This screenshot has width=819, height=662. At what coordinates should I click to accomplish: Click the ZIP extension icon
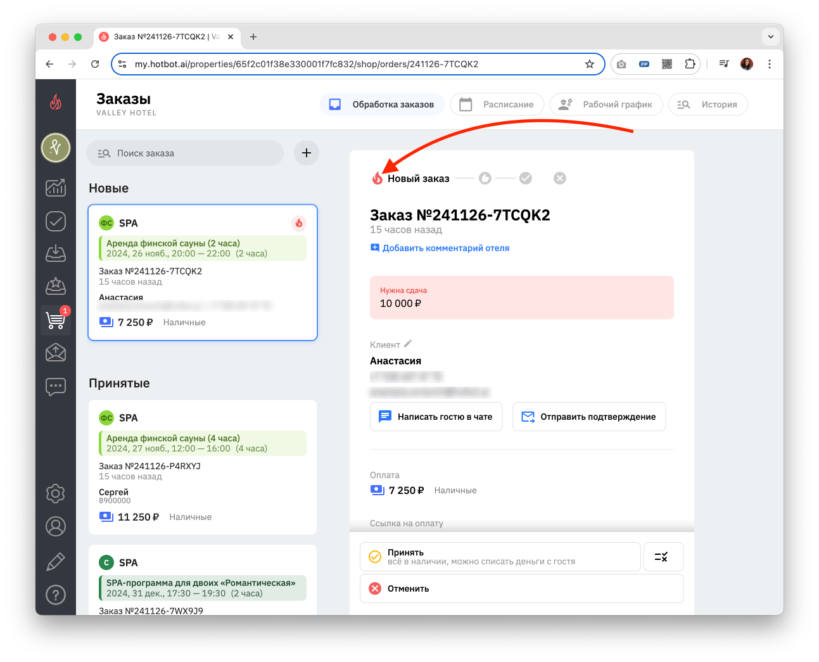click(644, 64)
